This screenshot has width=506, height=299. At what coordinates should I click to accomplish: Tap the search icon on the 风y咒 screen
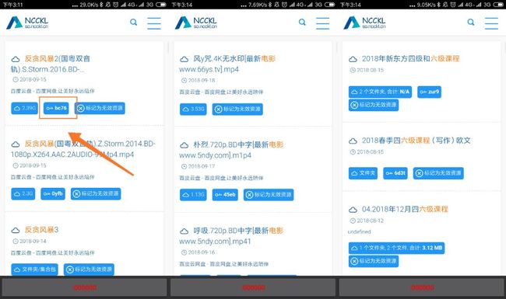click(302, 23)
